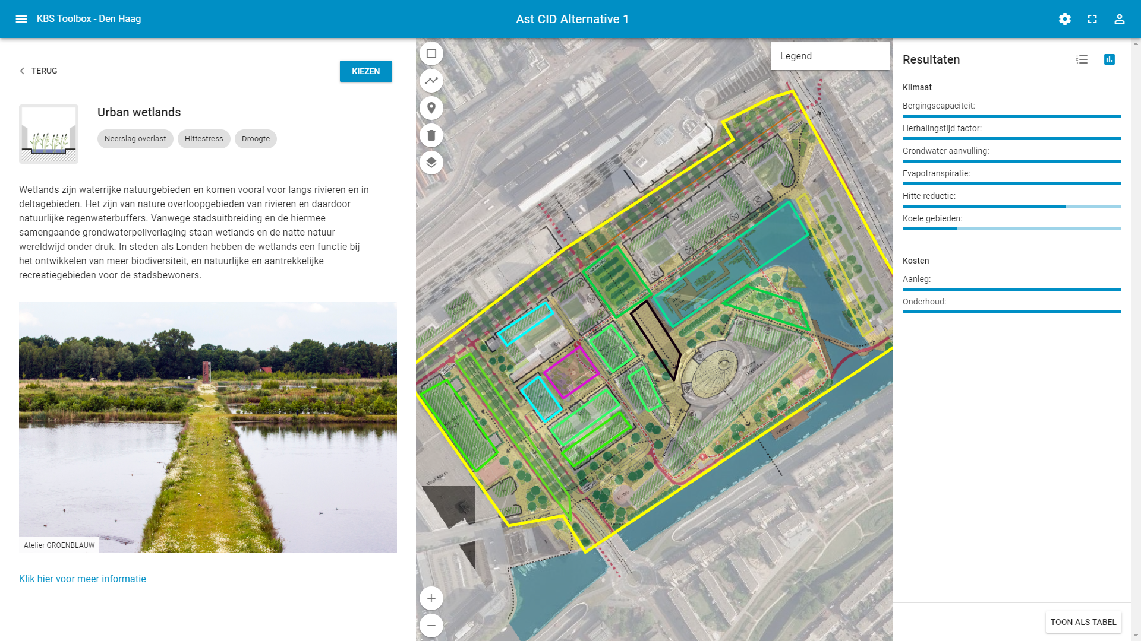Viewport: 1141px width, 641px height.
Task: Click the 'Kosten' section label
Action: (916, 261)
